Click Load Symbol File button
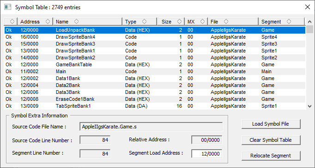Screen dimensions: 315x168 [x=271, y=124]
